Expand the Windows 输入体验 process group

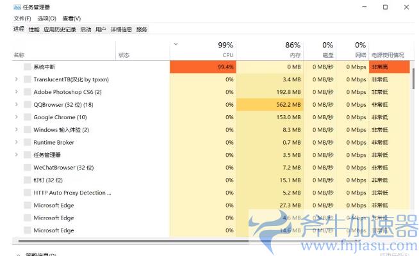[x=16, y=130]
